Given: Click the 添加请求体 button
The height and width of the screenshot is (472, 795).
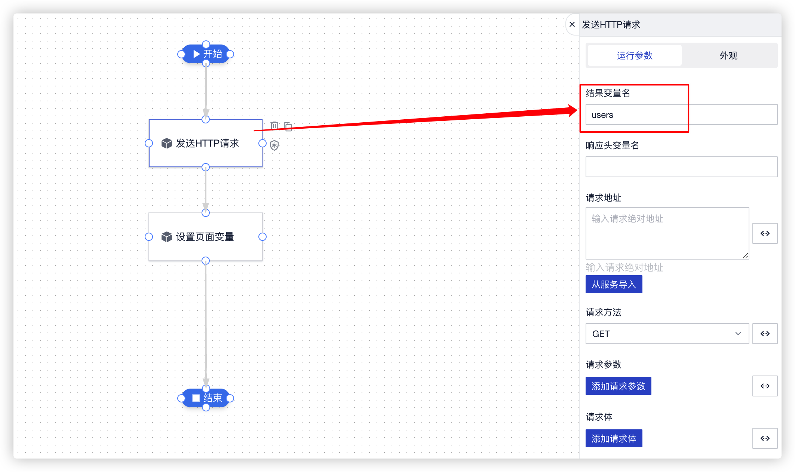Looking at the screenshot, I should click(614, 438).
